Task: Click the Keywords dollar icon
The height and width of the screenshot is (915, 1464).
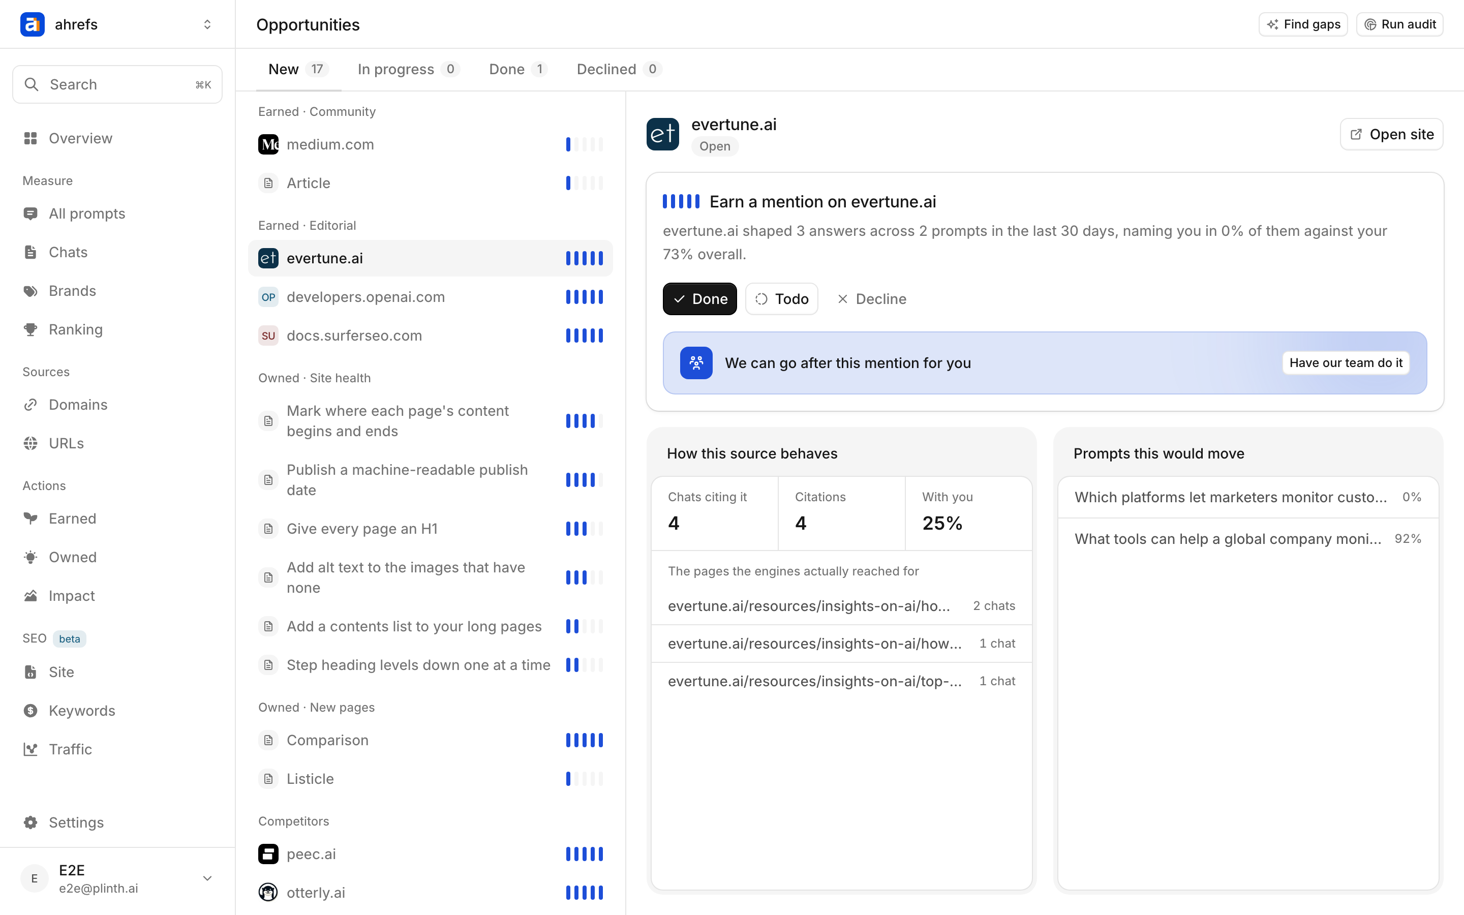Action: click(x=30, y=711)
